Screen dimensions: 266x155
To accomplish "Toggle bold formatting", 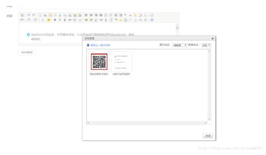I will [x=55, y=20].
